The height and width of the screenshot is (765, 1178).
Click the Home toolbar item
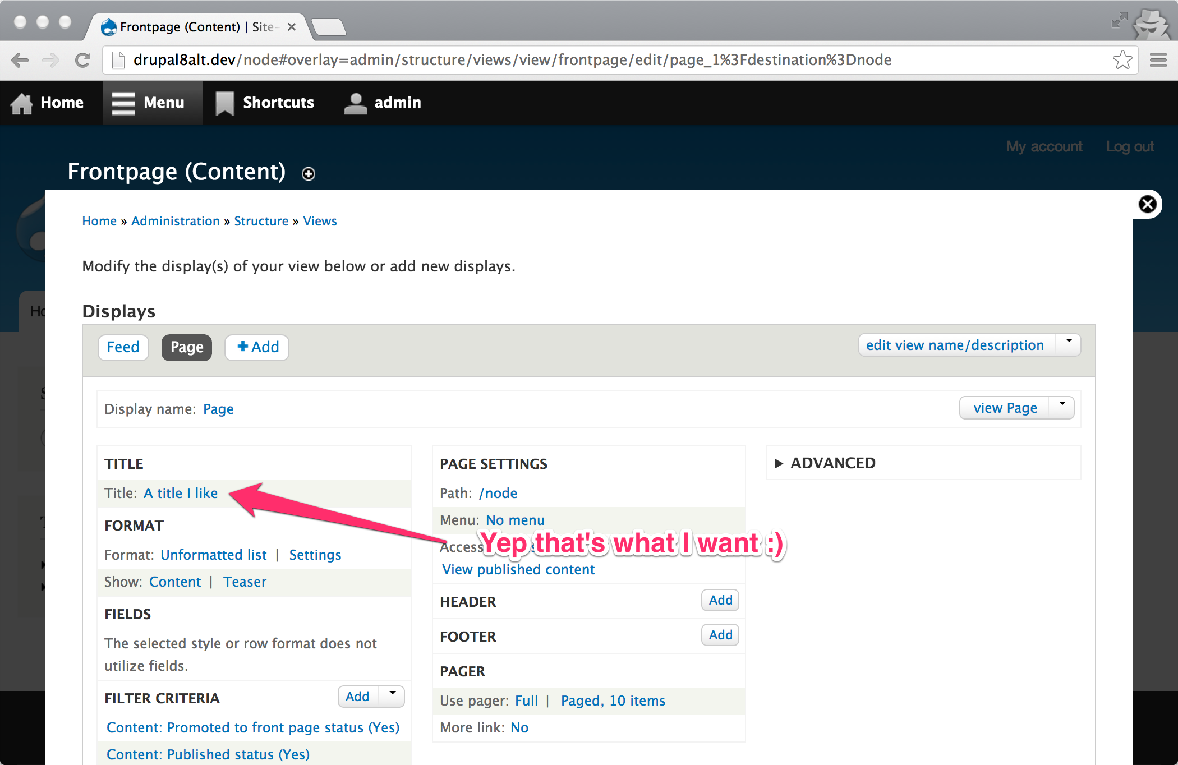(47, 103)
